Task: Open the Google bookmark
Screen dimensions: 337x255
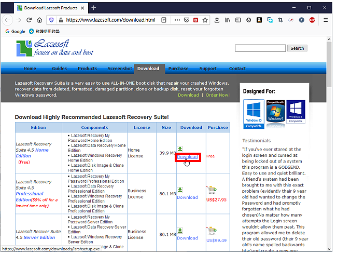Action: pyautogui.click(x=15, y=32)
